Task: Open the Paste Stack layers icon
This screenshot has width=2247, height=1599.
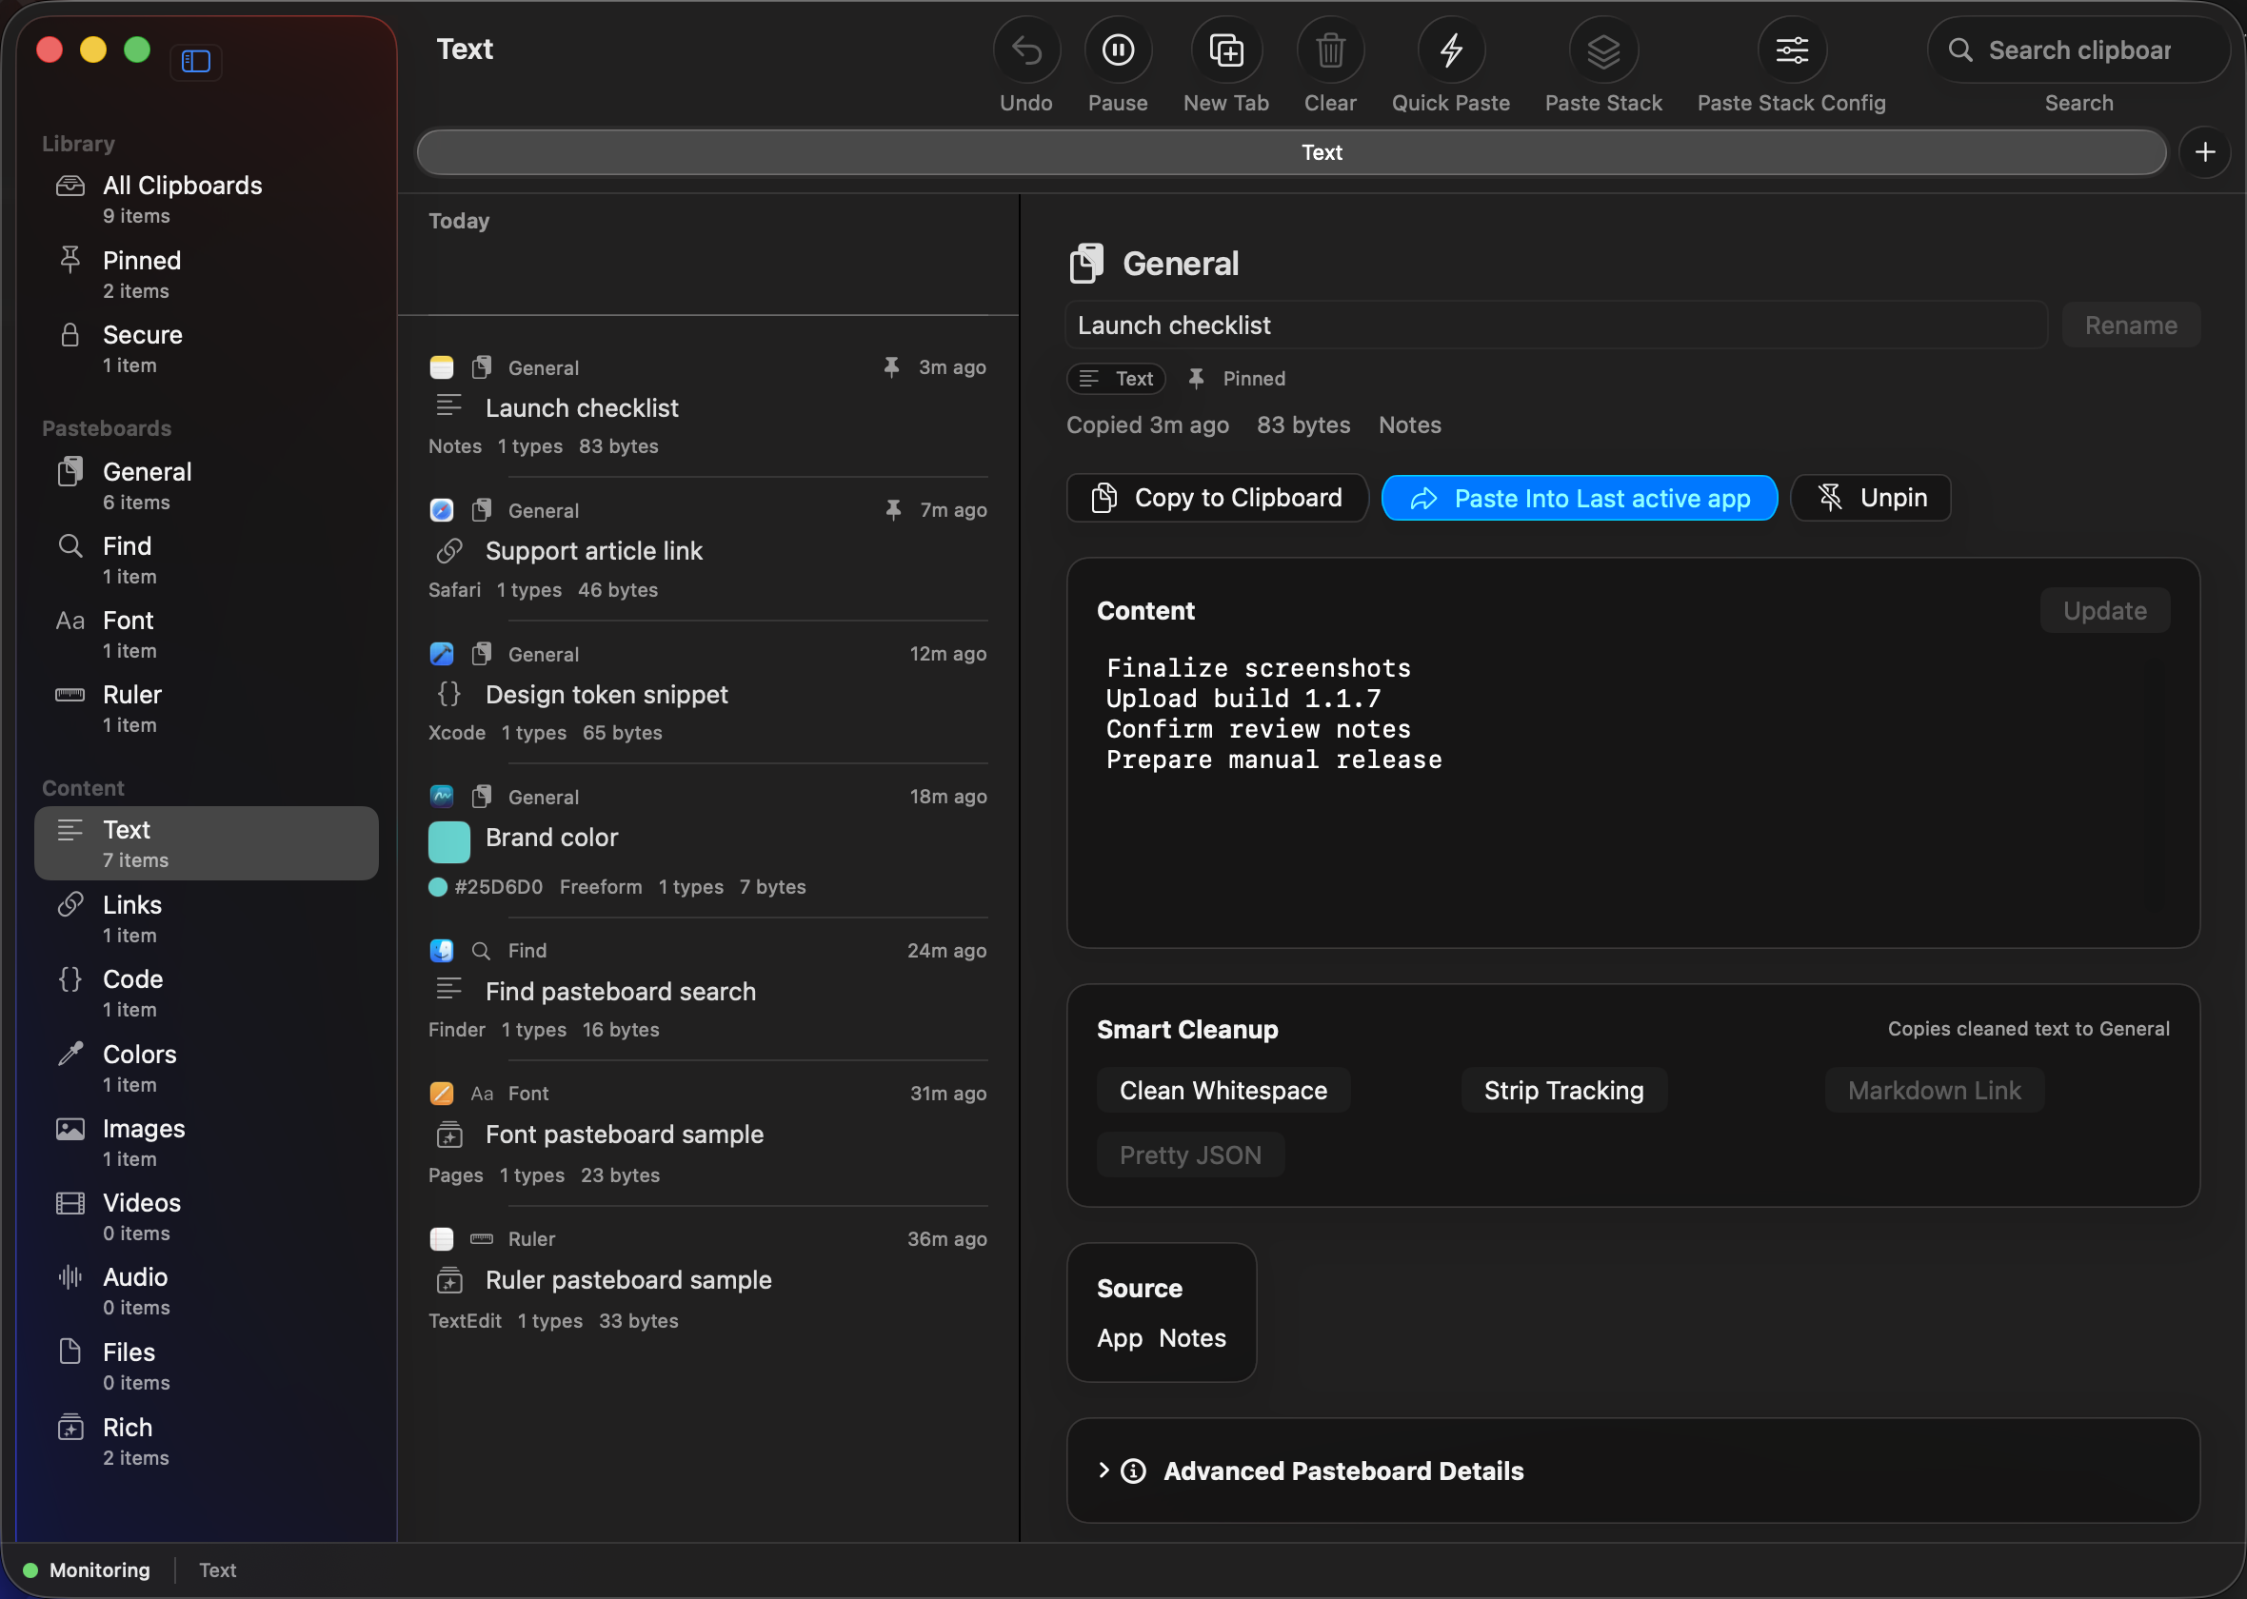Action: (x=1603, y=49)
